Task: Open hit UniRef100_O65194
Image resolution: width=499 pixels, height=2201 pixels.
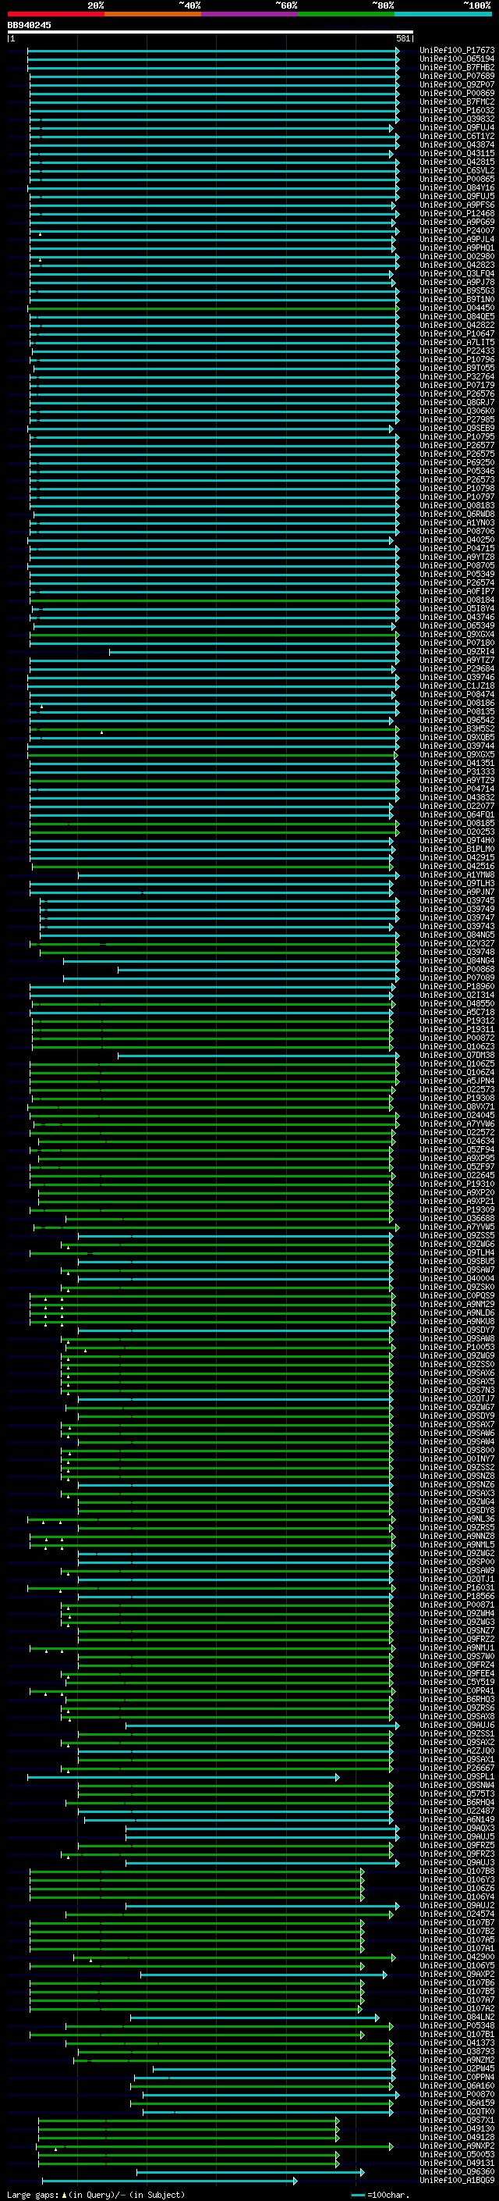Action: click(x=457, y=59)
